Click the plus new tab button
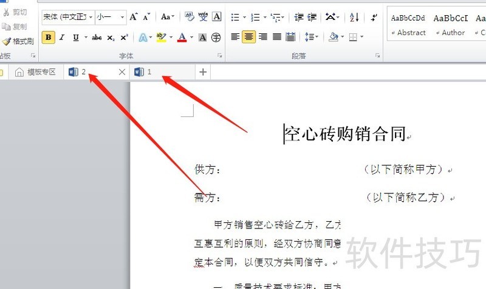Viewport: 486px width, 289px height. pyautogui.click(x=203, y=72)
